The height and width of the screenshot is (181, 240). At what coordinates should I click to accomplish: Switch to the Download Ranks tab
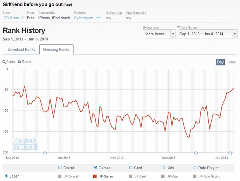pyautogui.click(x=22, y=50)
